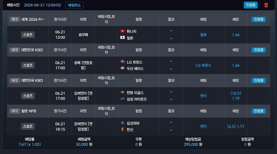Click the 스포츠 label in the 튀니지 row
This screenshot has width=277, height=154.
28,35
